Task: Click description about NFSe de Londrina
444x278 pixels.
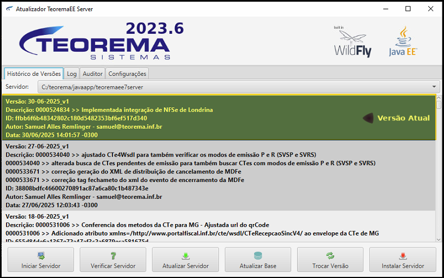Action: tap(109, 110)
